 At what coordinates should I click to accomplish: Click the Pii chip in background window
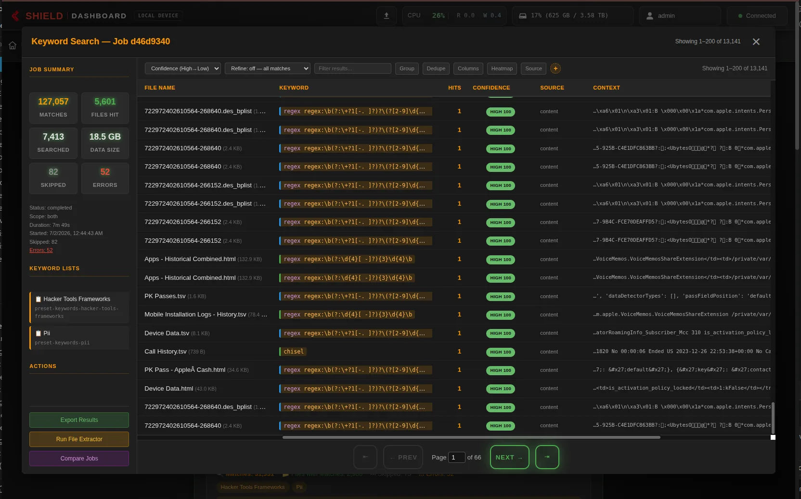tap(299, 487)
